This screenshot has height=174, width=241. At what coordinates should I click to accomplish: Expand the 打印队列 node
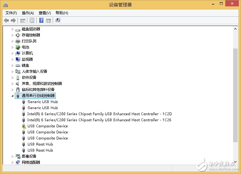12,41
